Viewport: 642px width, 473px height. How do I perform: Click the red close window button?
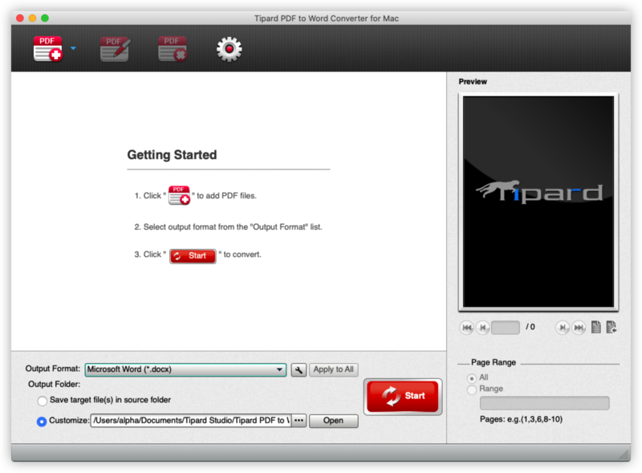[x=20, y=18]
